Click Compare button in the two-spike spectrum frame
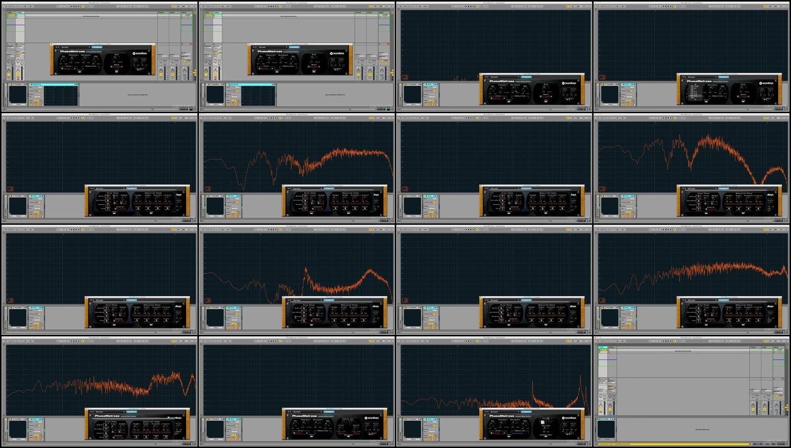The height and width of the screenshot is (448, 791). click(x=526, y=411)
